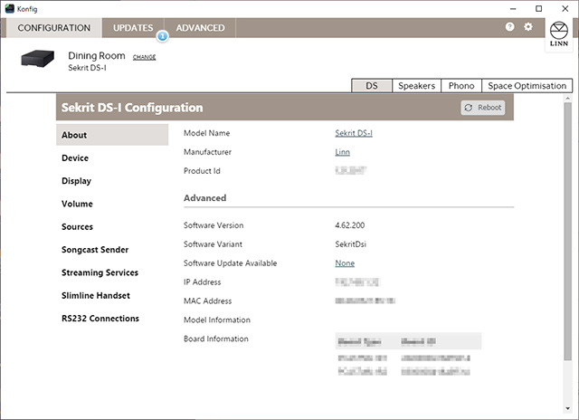
Task: Click the Model Information label
Action: click(217, 320)
